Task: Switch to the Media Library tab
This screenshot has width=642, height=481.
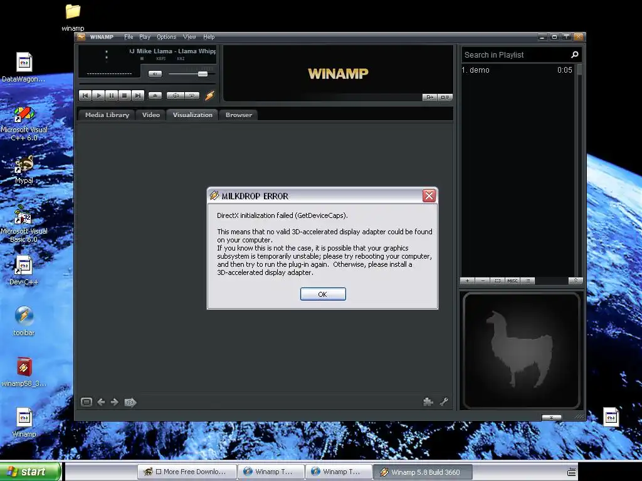Action: coord(107,115)
